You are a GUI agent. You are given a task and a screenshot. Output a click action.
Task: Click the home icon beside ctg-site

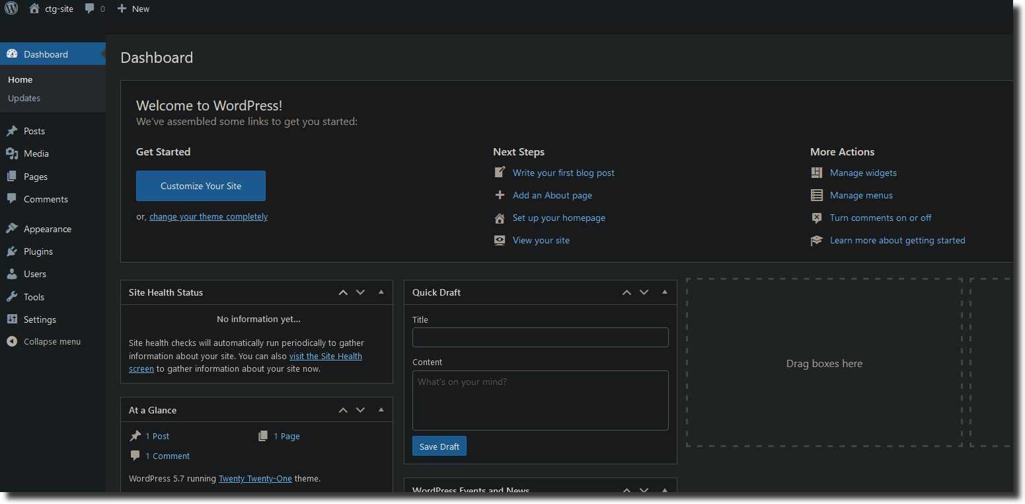point(34,9)
